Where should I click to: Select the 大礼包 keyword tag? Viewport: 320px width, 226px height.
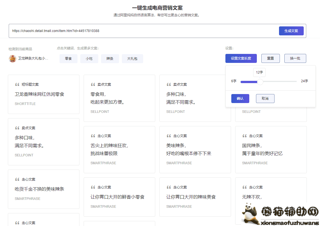[132, 59]
